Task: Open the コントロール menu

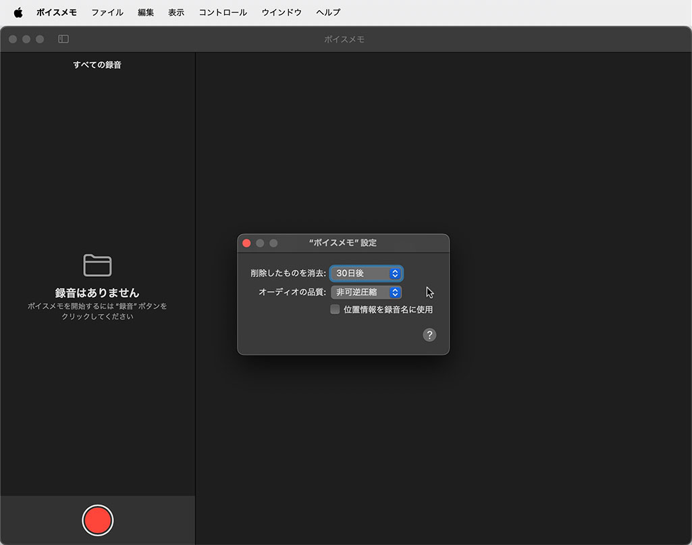Action: [x=223, y=12]
